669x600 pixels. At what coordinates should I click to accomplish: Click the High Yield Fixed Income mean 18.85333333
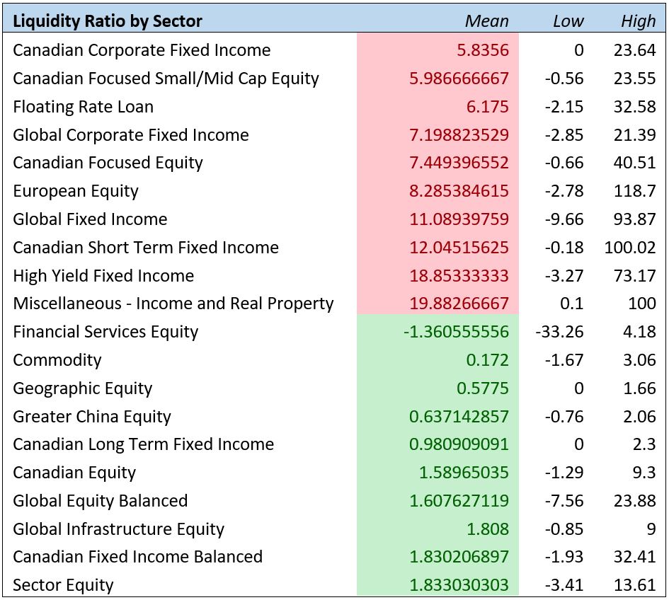pyautogui.click(x=459, y=276)
